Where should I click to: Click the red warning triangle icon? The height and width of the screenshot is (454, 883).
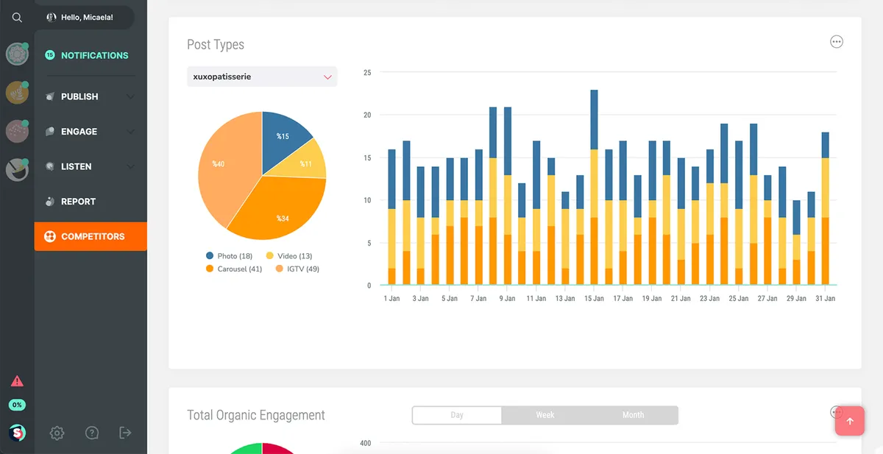17,381
